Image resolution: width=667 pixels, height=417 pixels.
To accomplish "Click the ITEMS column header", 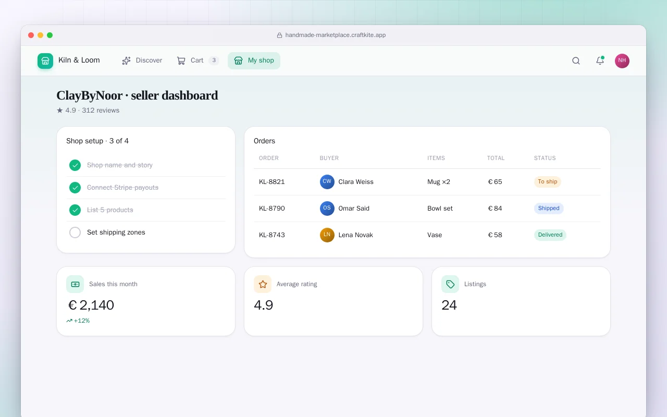I will click(436, 158).
